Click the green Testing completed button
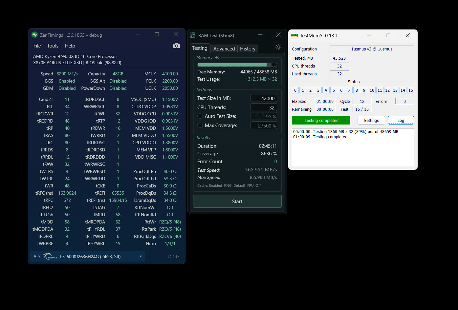 (x=321, y=120)
